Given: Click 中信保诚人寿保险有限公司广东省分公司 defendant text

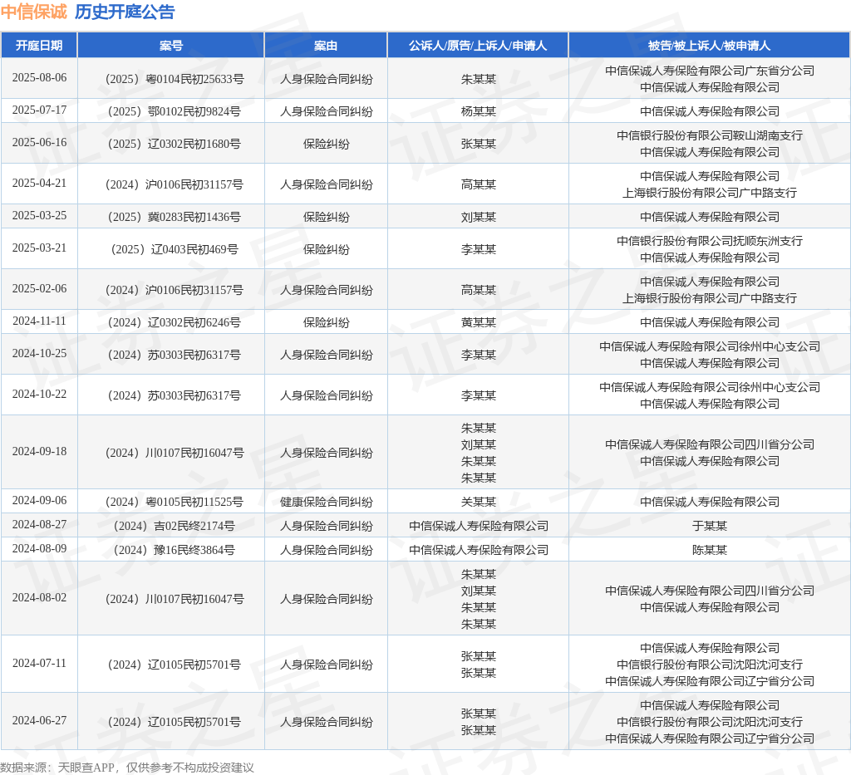Looking at the screenshot, I should pos(710,71).
